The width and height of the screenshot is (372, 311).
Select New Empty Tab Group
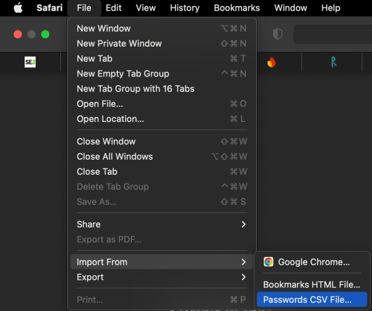coord(162,73)
